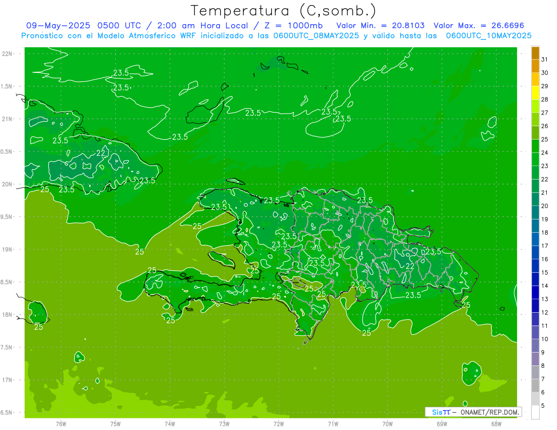Click the 21N latitude axis label
The height and width of the screenshot is (430, 557).
coord(7,119)
